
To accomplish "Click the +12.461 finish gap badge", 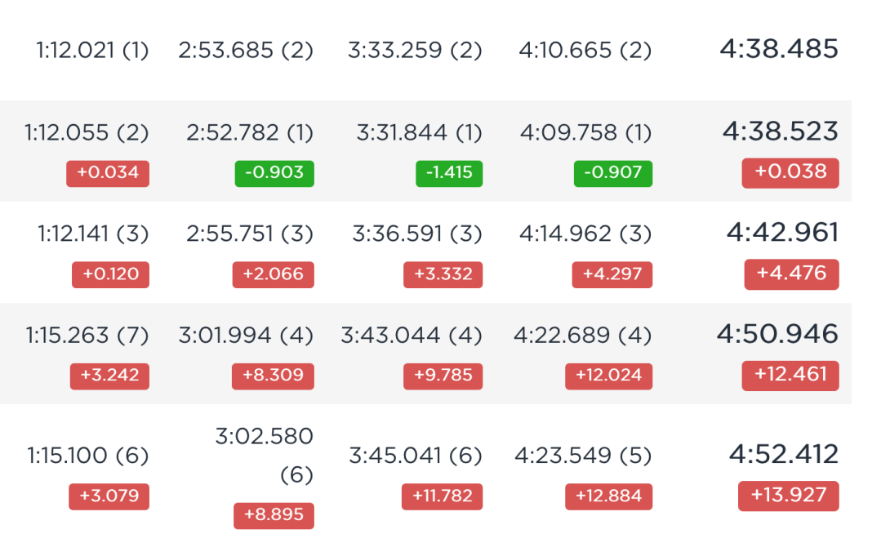I will pos(790,376).
